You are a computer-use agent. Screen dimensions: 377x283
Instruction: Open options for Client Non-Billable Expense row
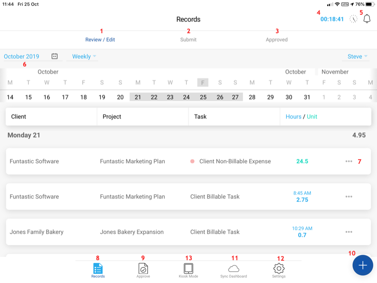click(349, 161)
